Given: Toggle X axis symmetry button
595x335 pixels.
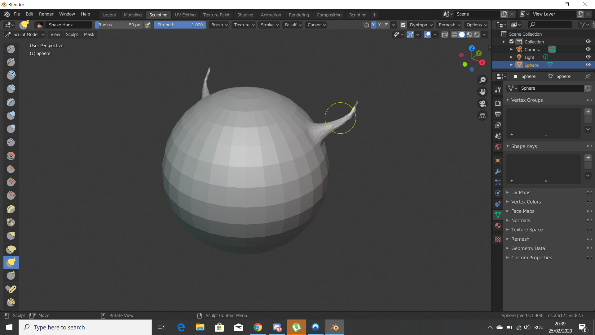Looking at the screenshot, I should click(373, 25).
